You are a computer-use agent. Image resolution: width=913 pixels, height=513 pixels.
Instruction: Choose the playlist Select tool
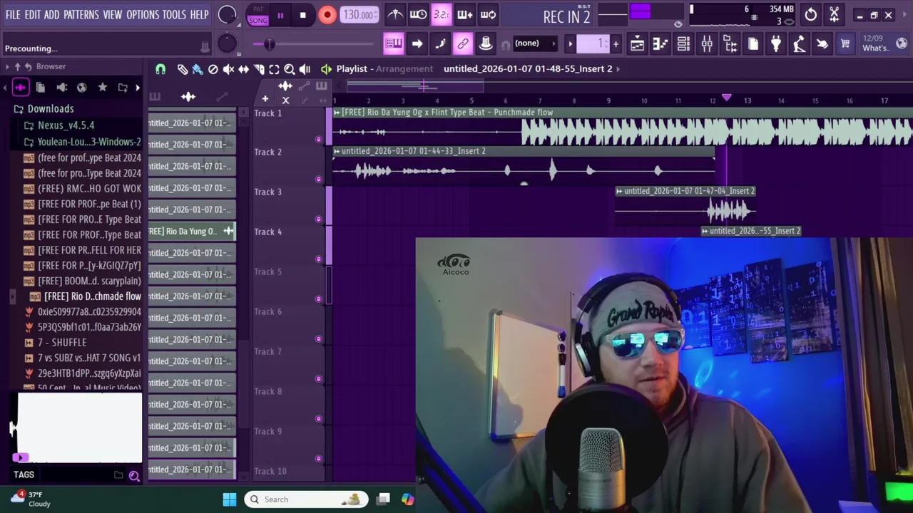pos(274,69)
